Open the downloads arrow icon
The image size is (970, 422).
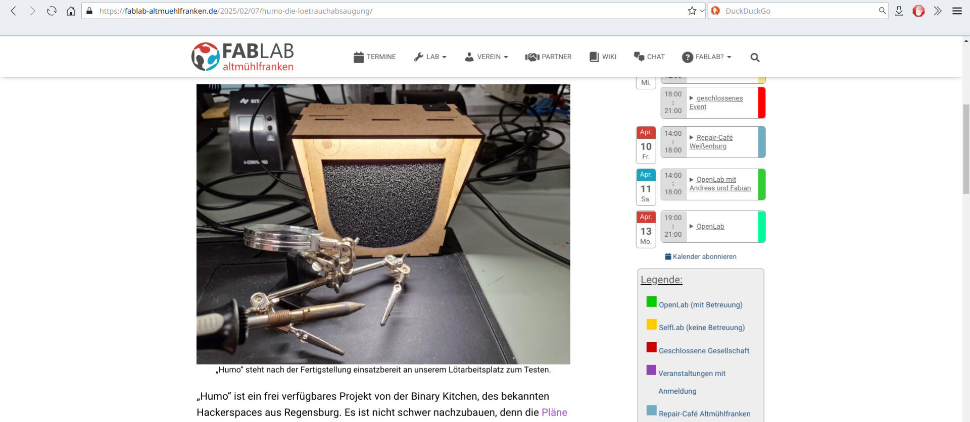pos(899,11)
